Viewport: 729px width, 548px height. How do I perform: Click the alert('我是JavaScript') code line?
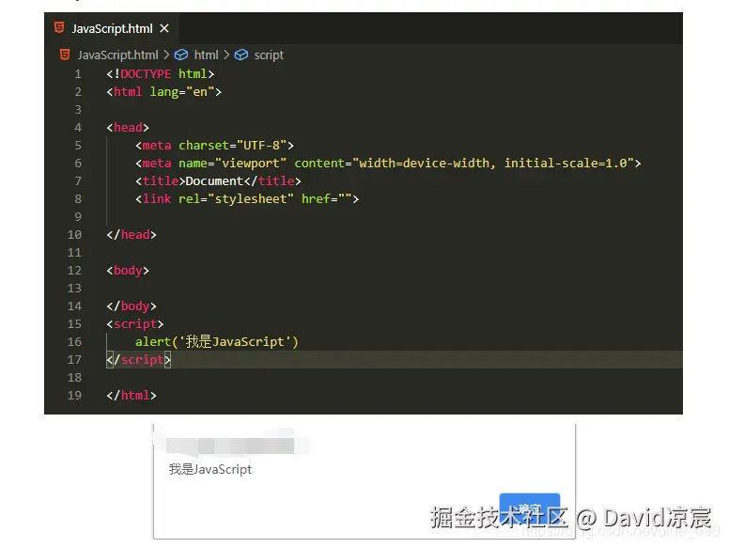click(x=217, y=342)
